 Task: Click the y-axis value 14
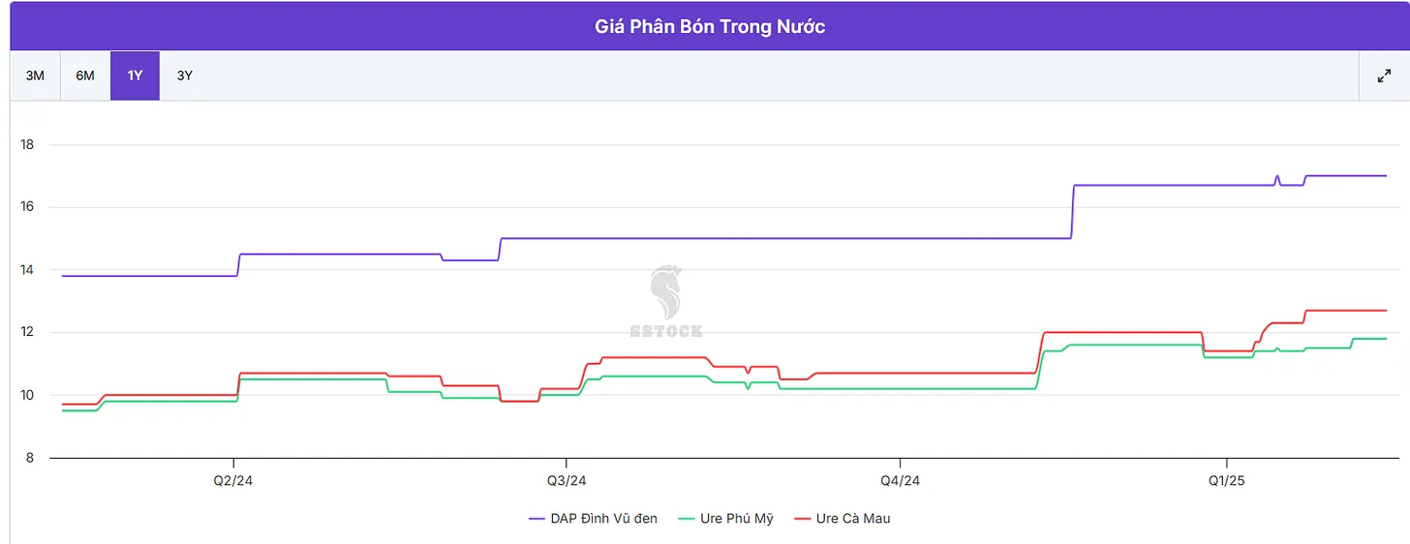pos(27,270)
